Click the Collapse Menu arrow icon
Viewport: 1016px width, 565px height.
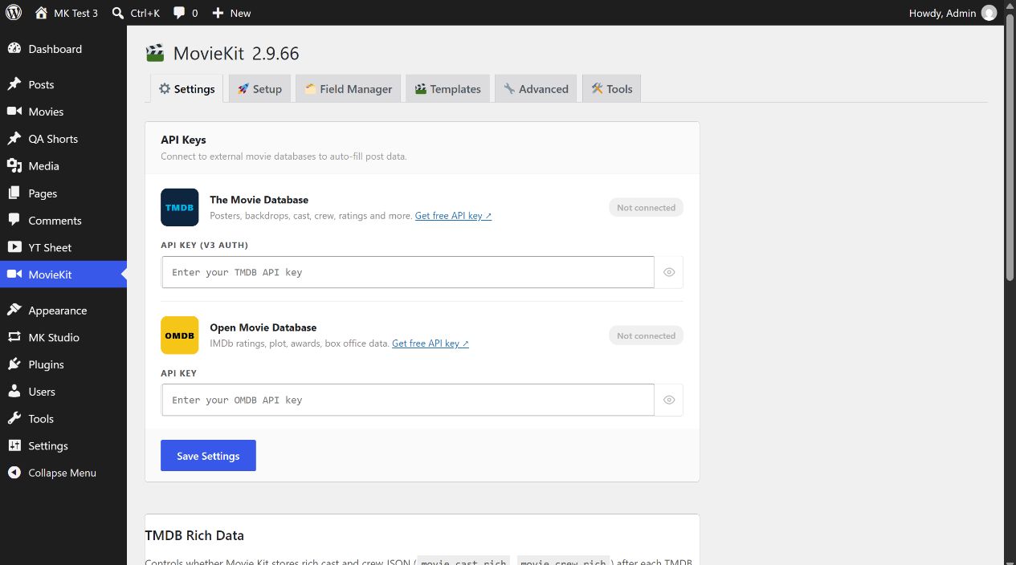14,473
